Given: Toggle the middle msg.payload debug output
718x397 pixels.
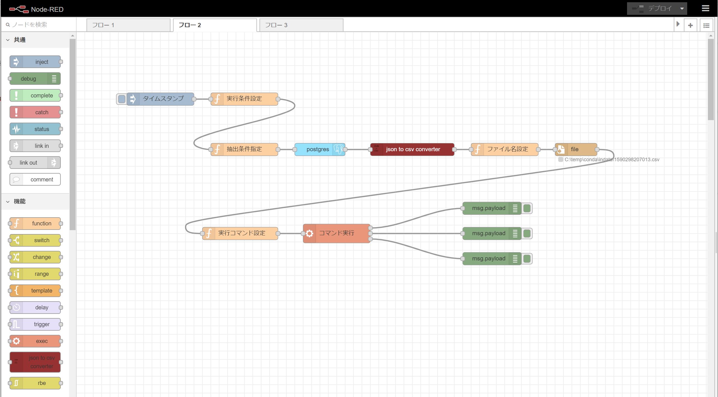Looking at the screenshot, I should (527, 233).
